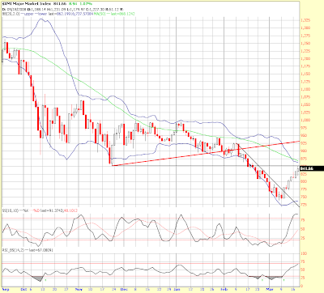324x293 pixels.
Task: Click the blue upper band legend entry
Action: coord(27,14)
